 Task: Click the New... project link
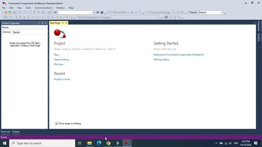pos(57,55)
